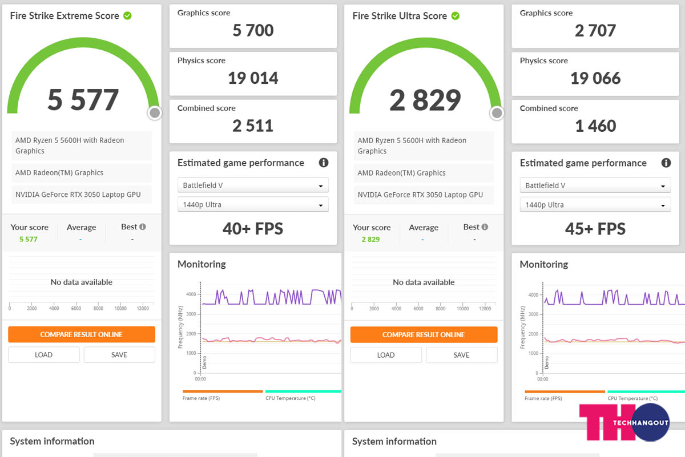Select the Physics score value 19 066
This screenshot has width=685, height=457.
pos(595,78)
